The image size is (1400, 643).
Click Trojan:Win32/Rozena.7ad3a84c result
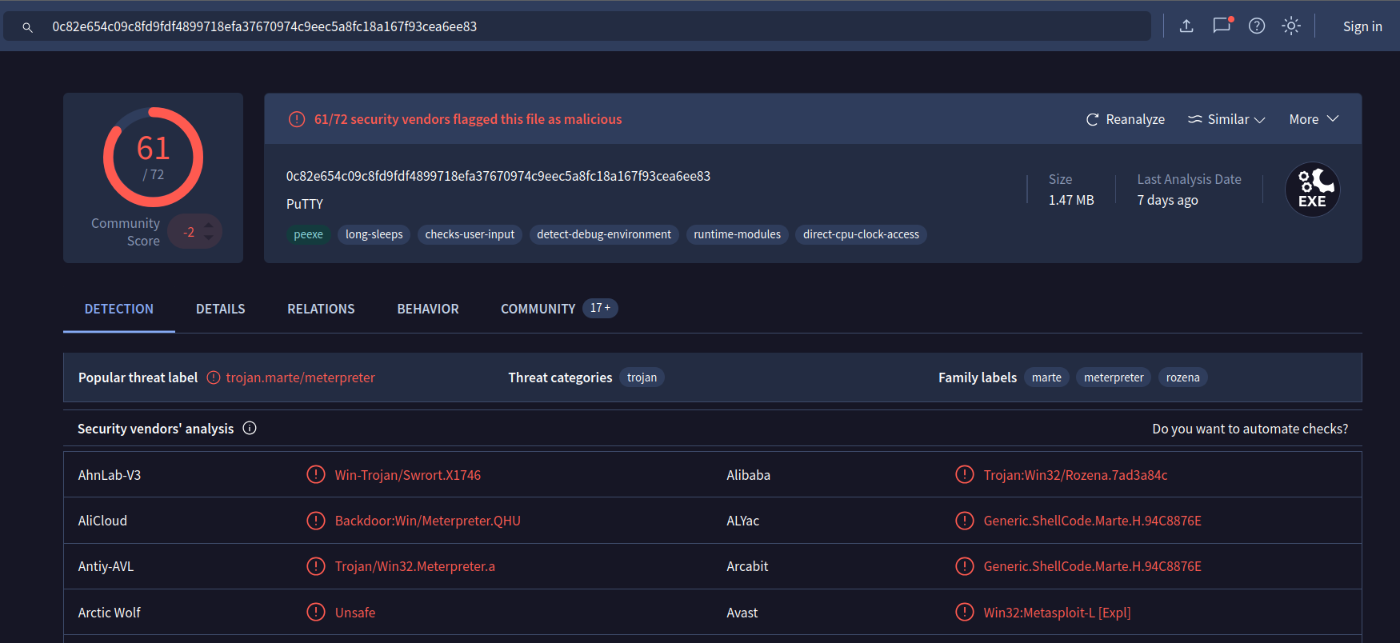[x=1075, y=475]
